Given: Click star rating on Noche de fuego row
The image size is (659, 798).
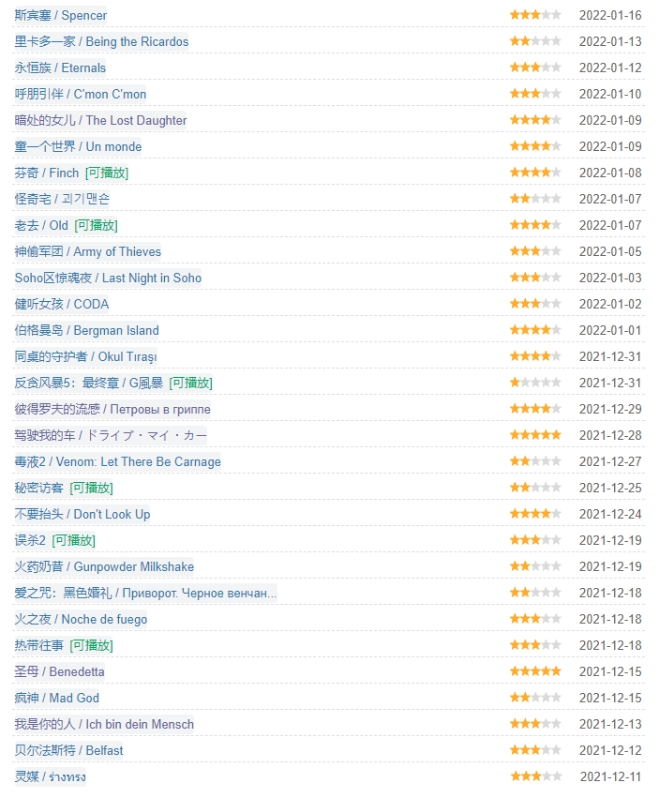Looking at the screenshot, I should click(535, 619).
